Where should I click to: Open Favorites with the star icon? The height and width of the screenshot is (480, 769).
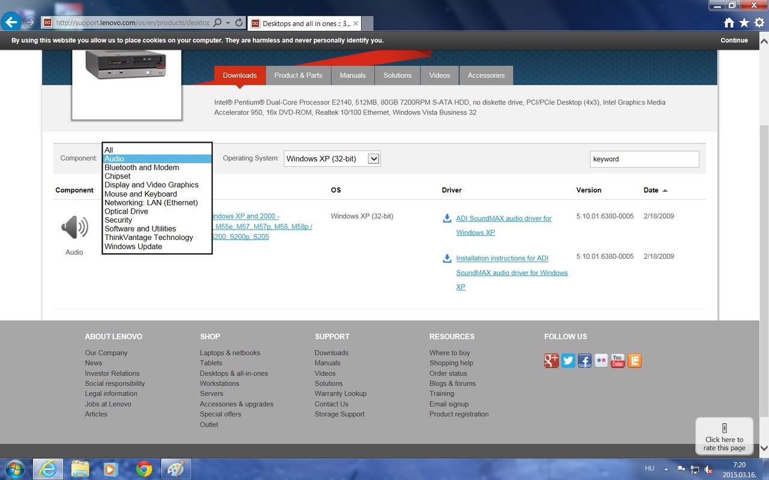[744, 23]
